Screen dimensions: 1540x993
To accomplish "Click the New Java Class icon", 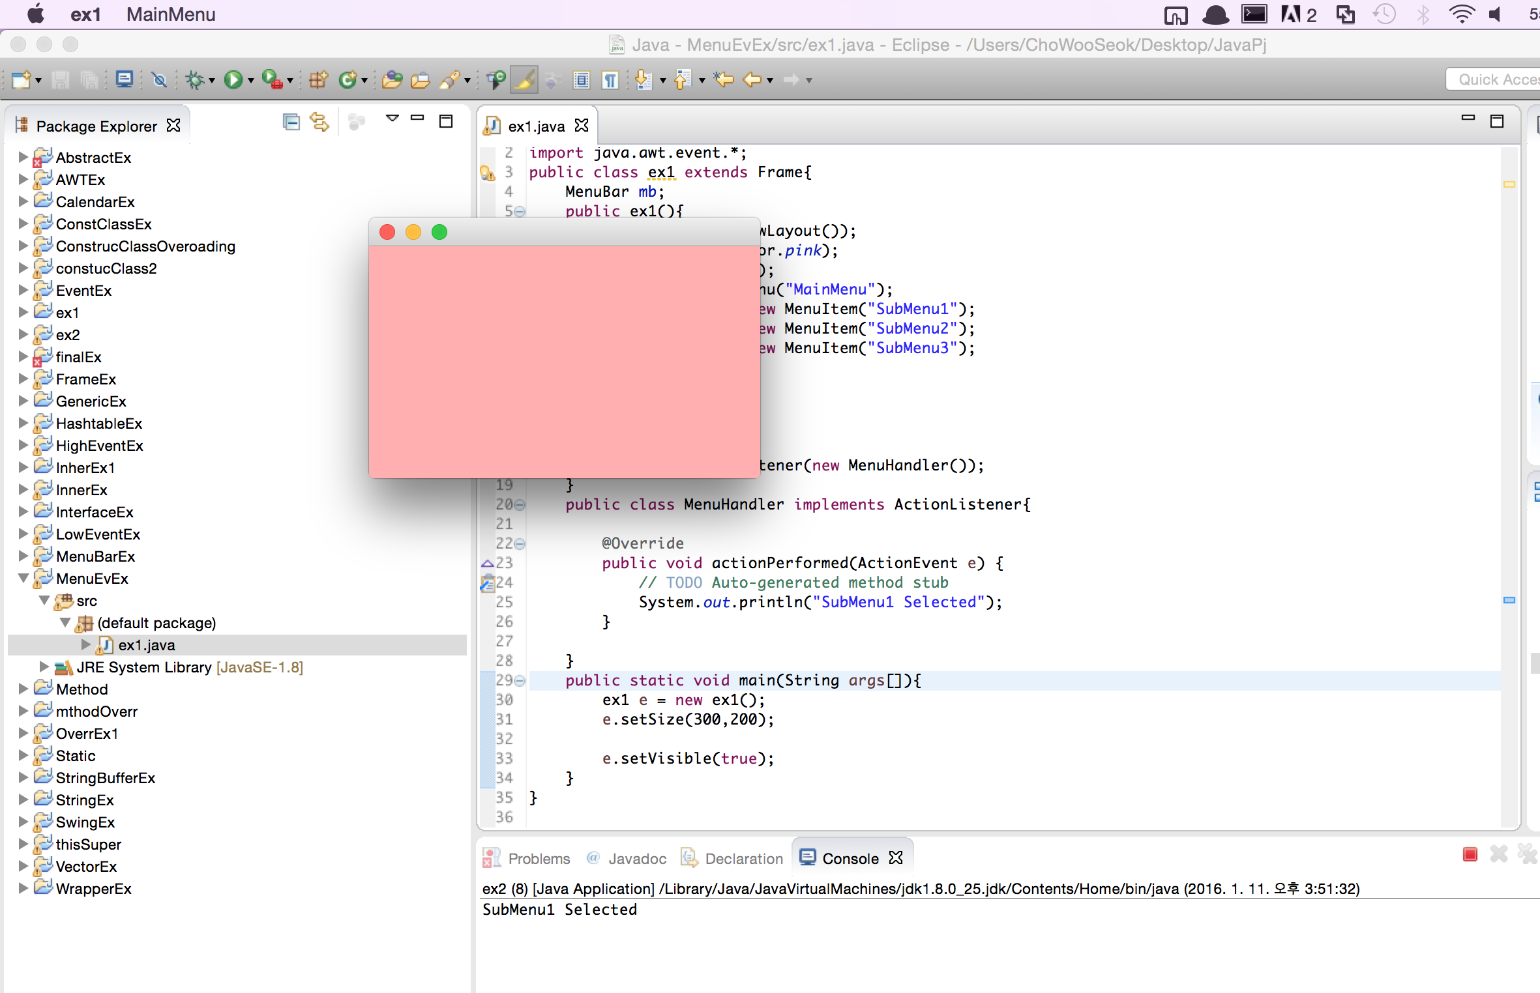I will tap(348, 79).
